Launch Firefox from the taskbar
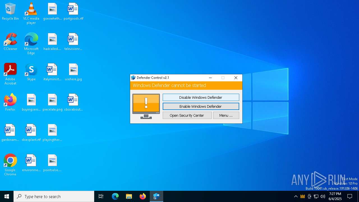Image resolution: width=359 pixels, height=202 pixels. 143,196
